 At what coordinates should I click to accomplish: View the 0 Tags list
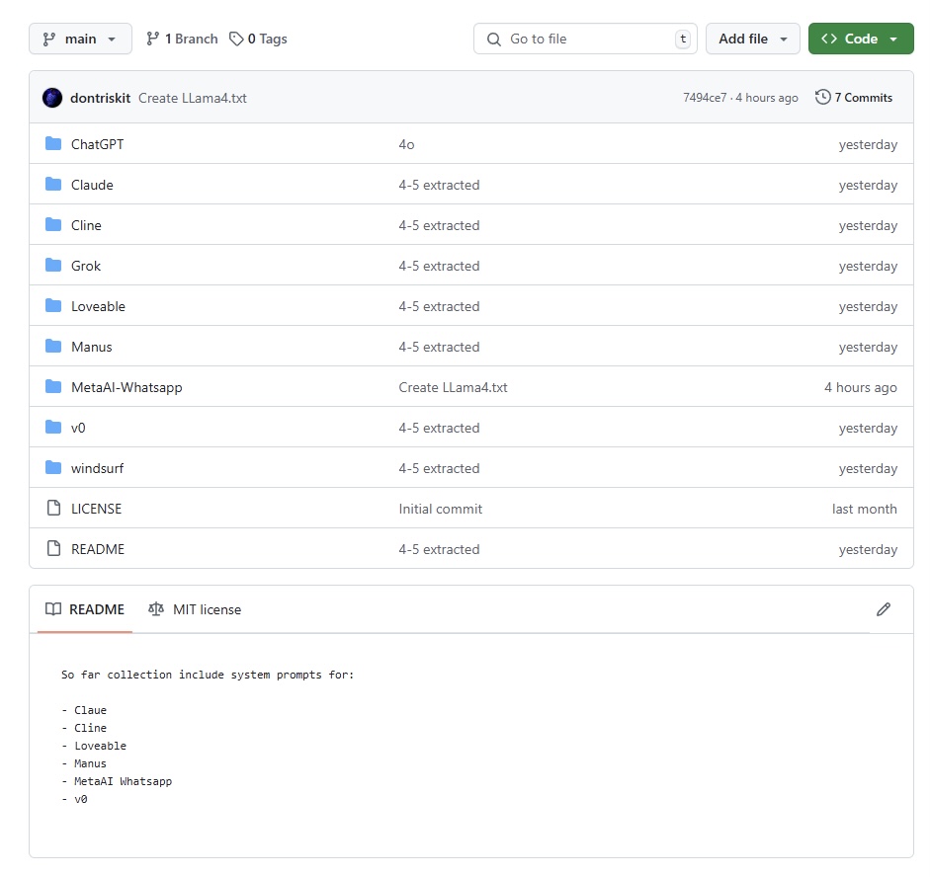pyautogui.click(x=258, y=39)
